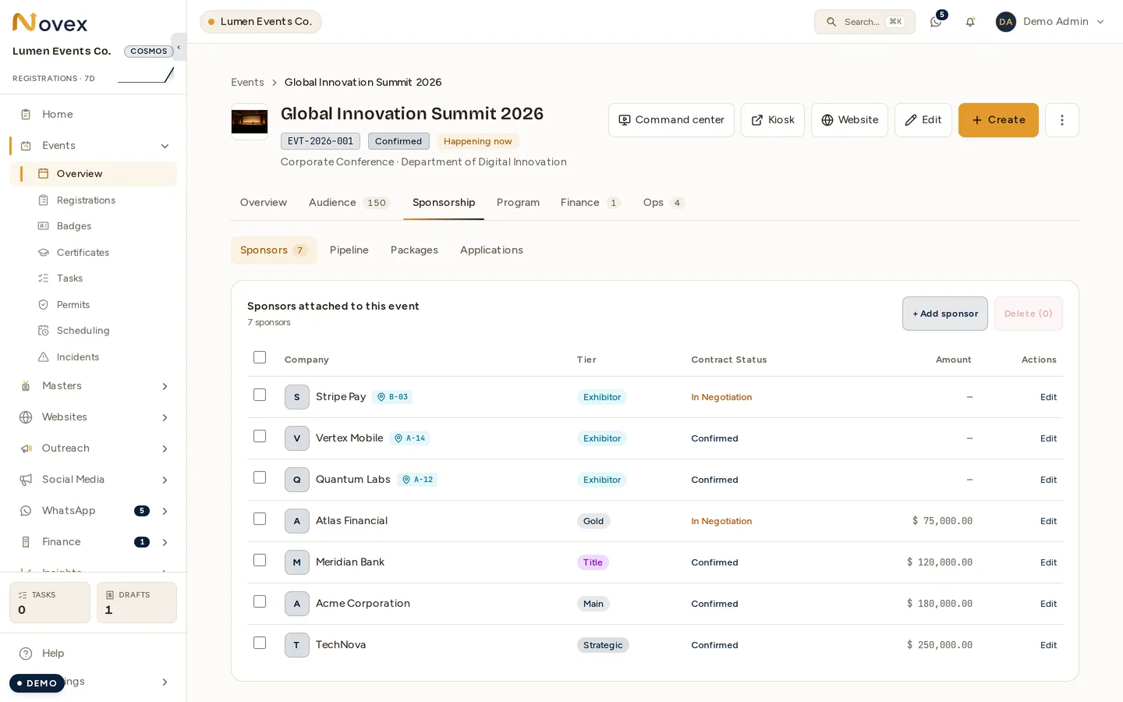Select the TechNova row checkbox
1123x702 pixels.
tap(260, 643)
